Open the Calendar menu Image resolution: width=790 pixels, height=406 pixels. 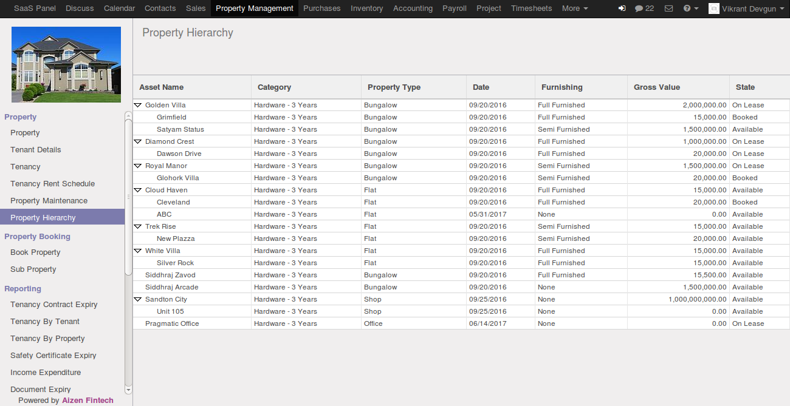(x=119, y=8)
